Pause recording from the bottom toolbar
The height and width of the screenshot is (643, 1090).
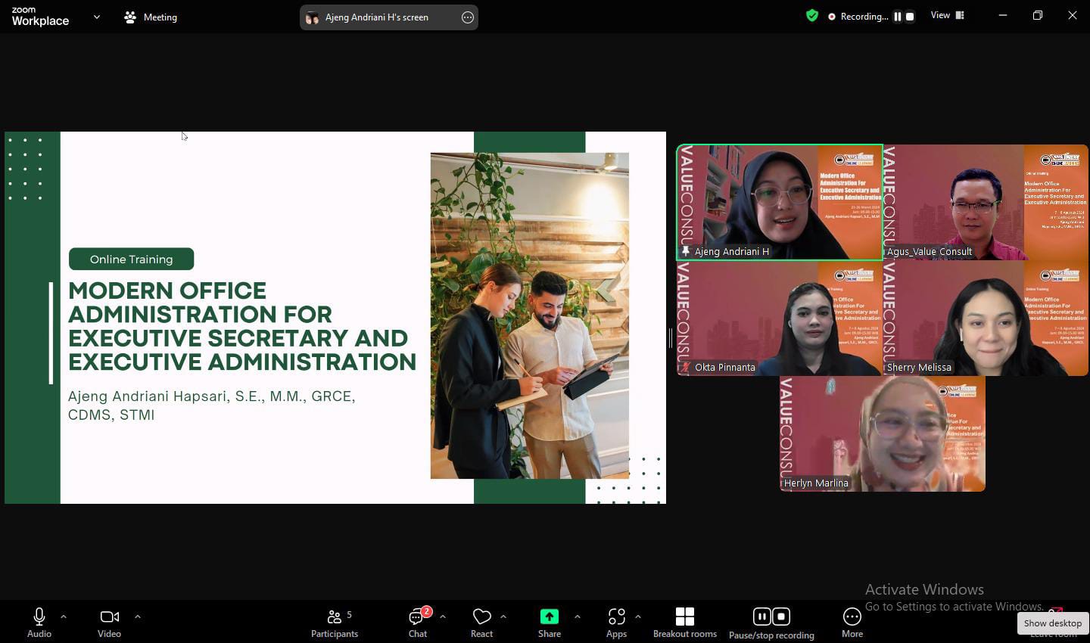click(762, 617)
